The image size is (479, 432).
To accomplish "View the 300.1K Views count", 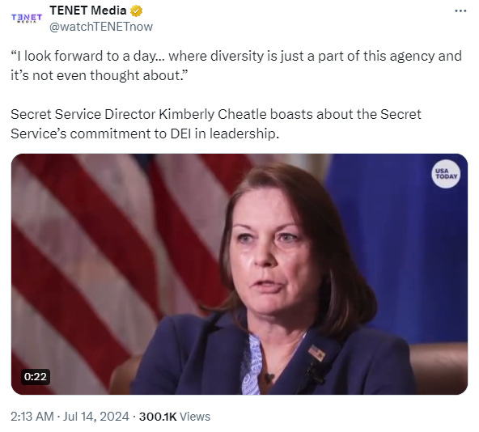I will tap(175, 417).
